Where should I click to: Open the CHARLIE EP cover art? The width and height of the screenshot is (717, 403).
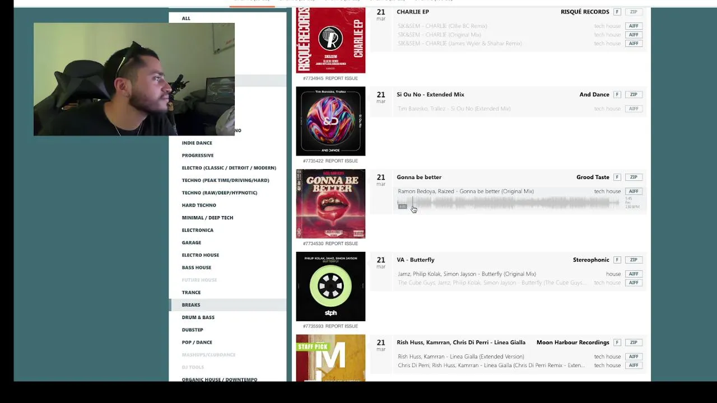[x=330, y=40]
